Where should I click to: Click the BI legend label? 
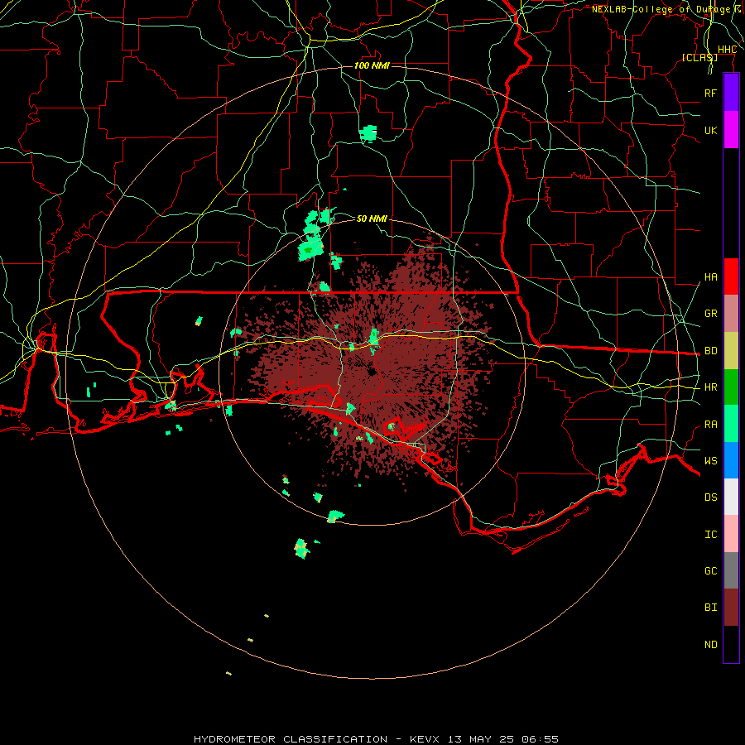pos(710,608)
